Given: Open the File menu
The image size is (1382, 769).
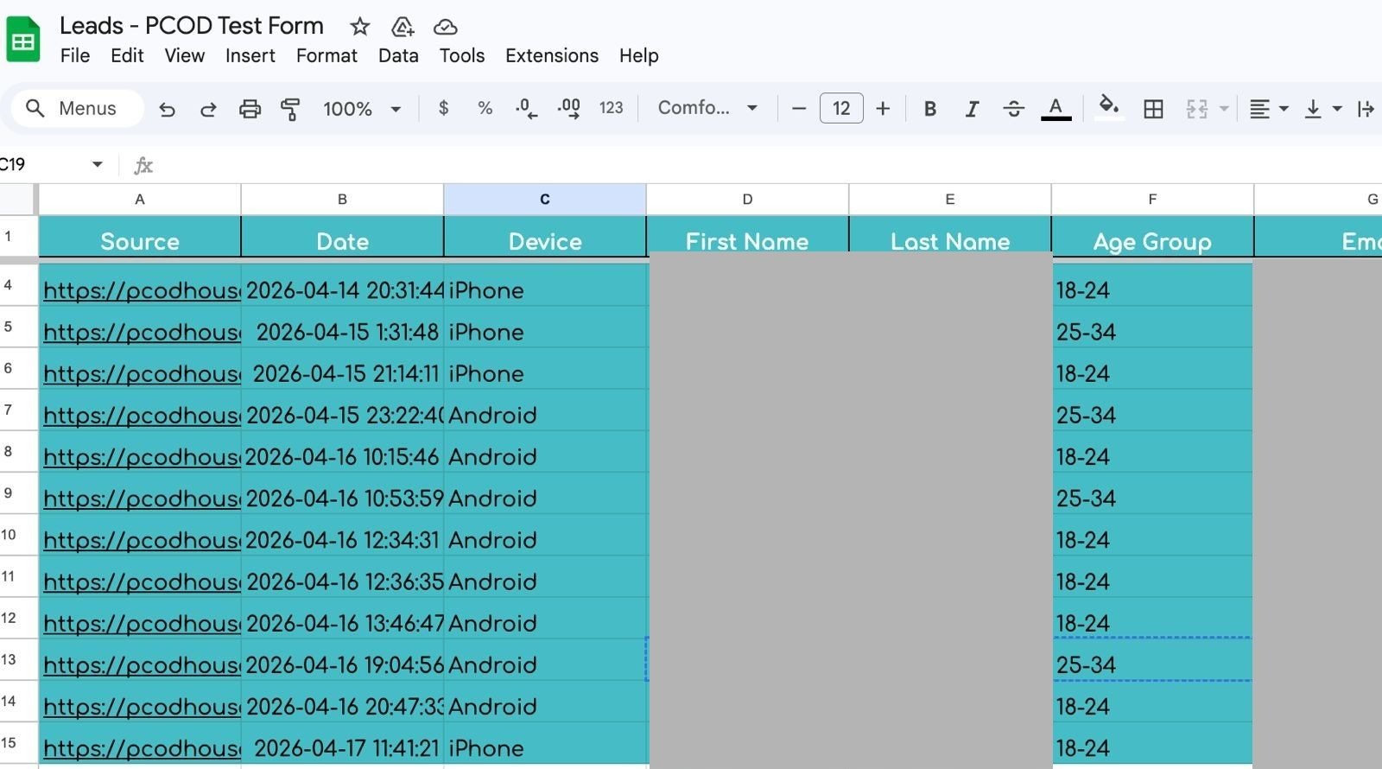Looking at the screenshot, I should (x=75, y=55).
